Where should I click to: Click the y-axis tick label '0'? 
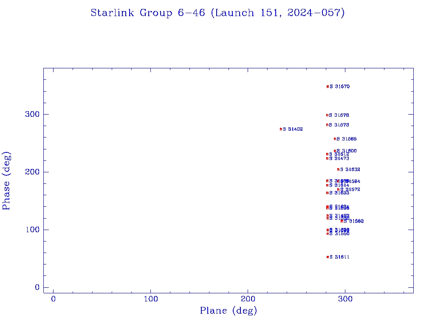[37, 287]
